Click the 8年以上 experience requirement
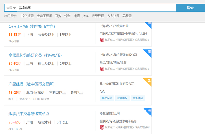This screenshot has width=205, height=136. pos(66,35)
